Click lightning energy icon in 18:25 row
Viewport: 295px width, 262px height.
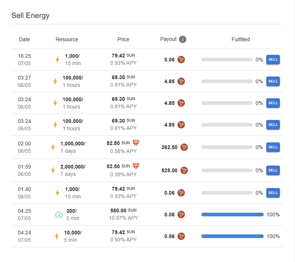pos(57,60)
